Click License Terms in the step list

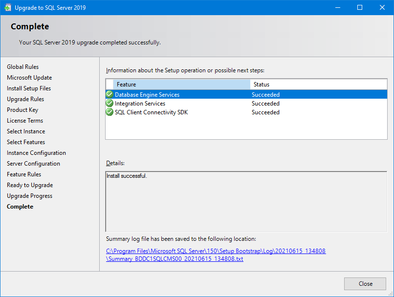coord(25,121)
